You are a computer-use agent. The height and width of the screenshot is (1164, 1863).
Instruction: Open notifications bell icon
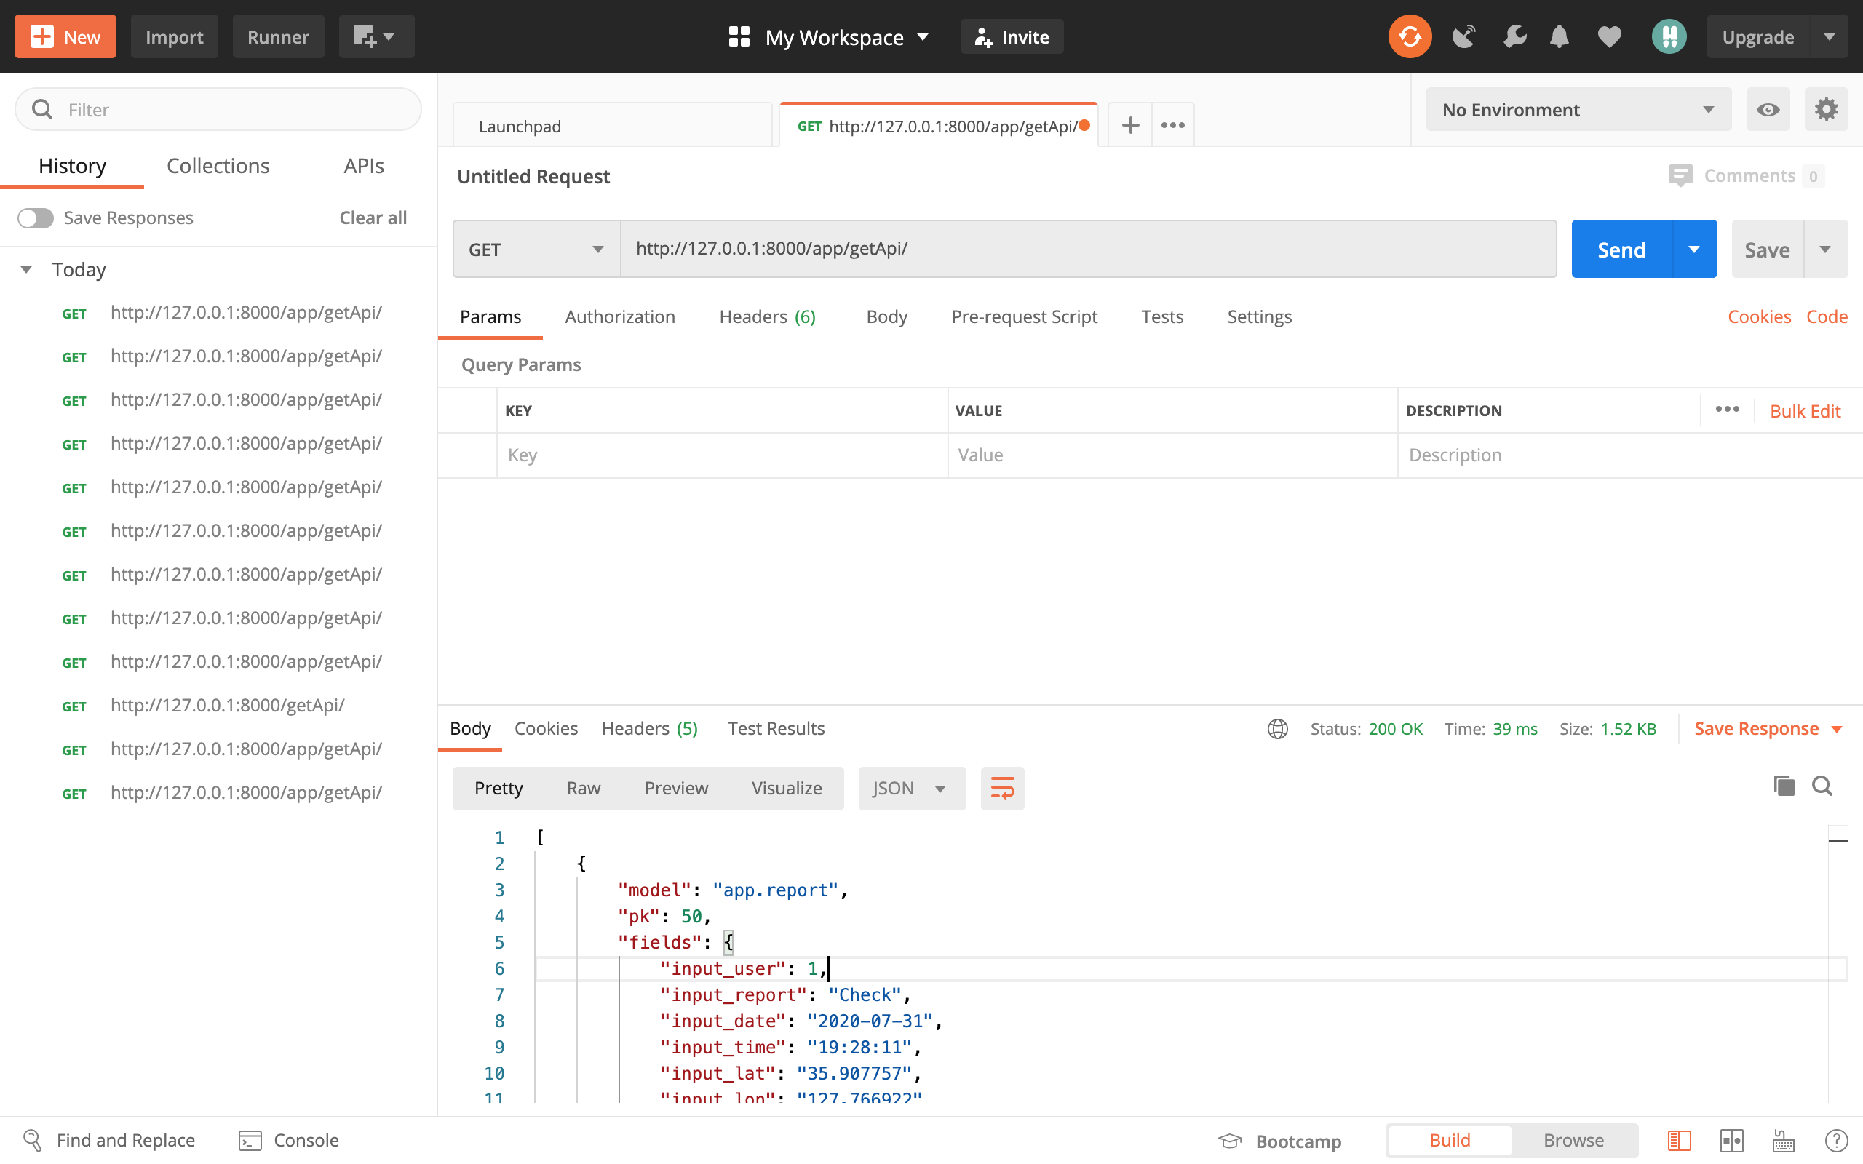(1559, 36)
